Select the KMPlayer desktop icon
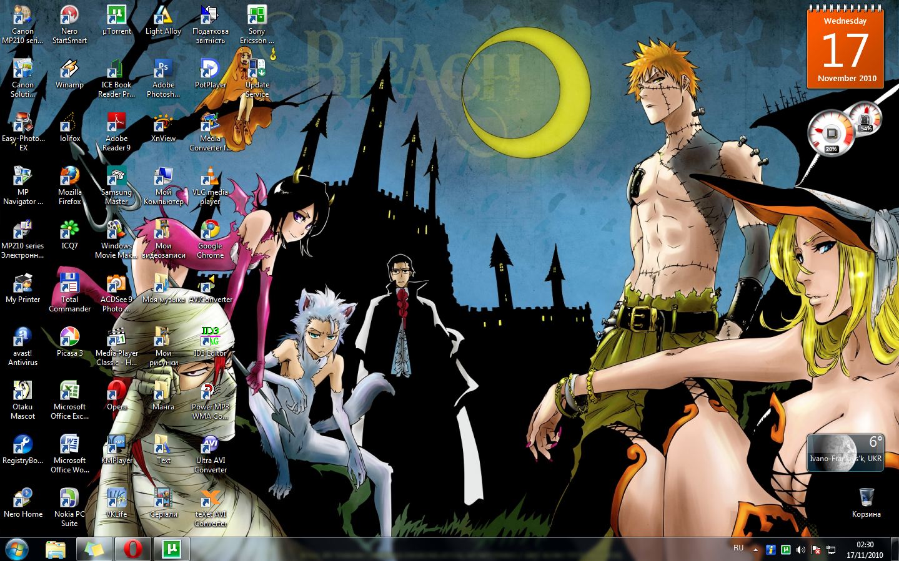 (116, 449)
